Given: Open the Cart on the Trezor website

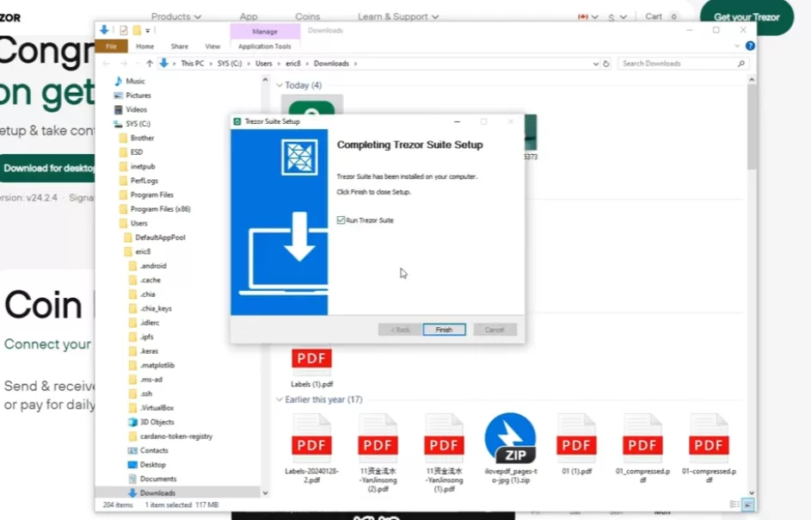Looking at the screenshot, I should 661,16.
